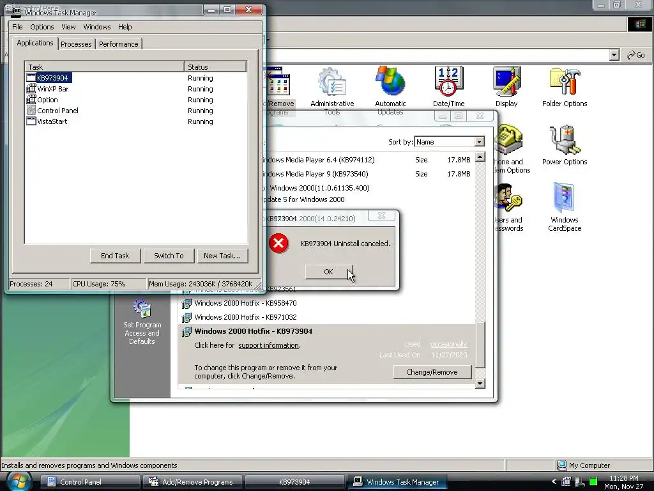Click the End Task button
Viewport: 654px width, 491px height.
(115, 256)
